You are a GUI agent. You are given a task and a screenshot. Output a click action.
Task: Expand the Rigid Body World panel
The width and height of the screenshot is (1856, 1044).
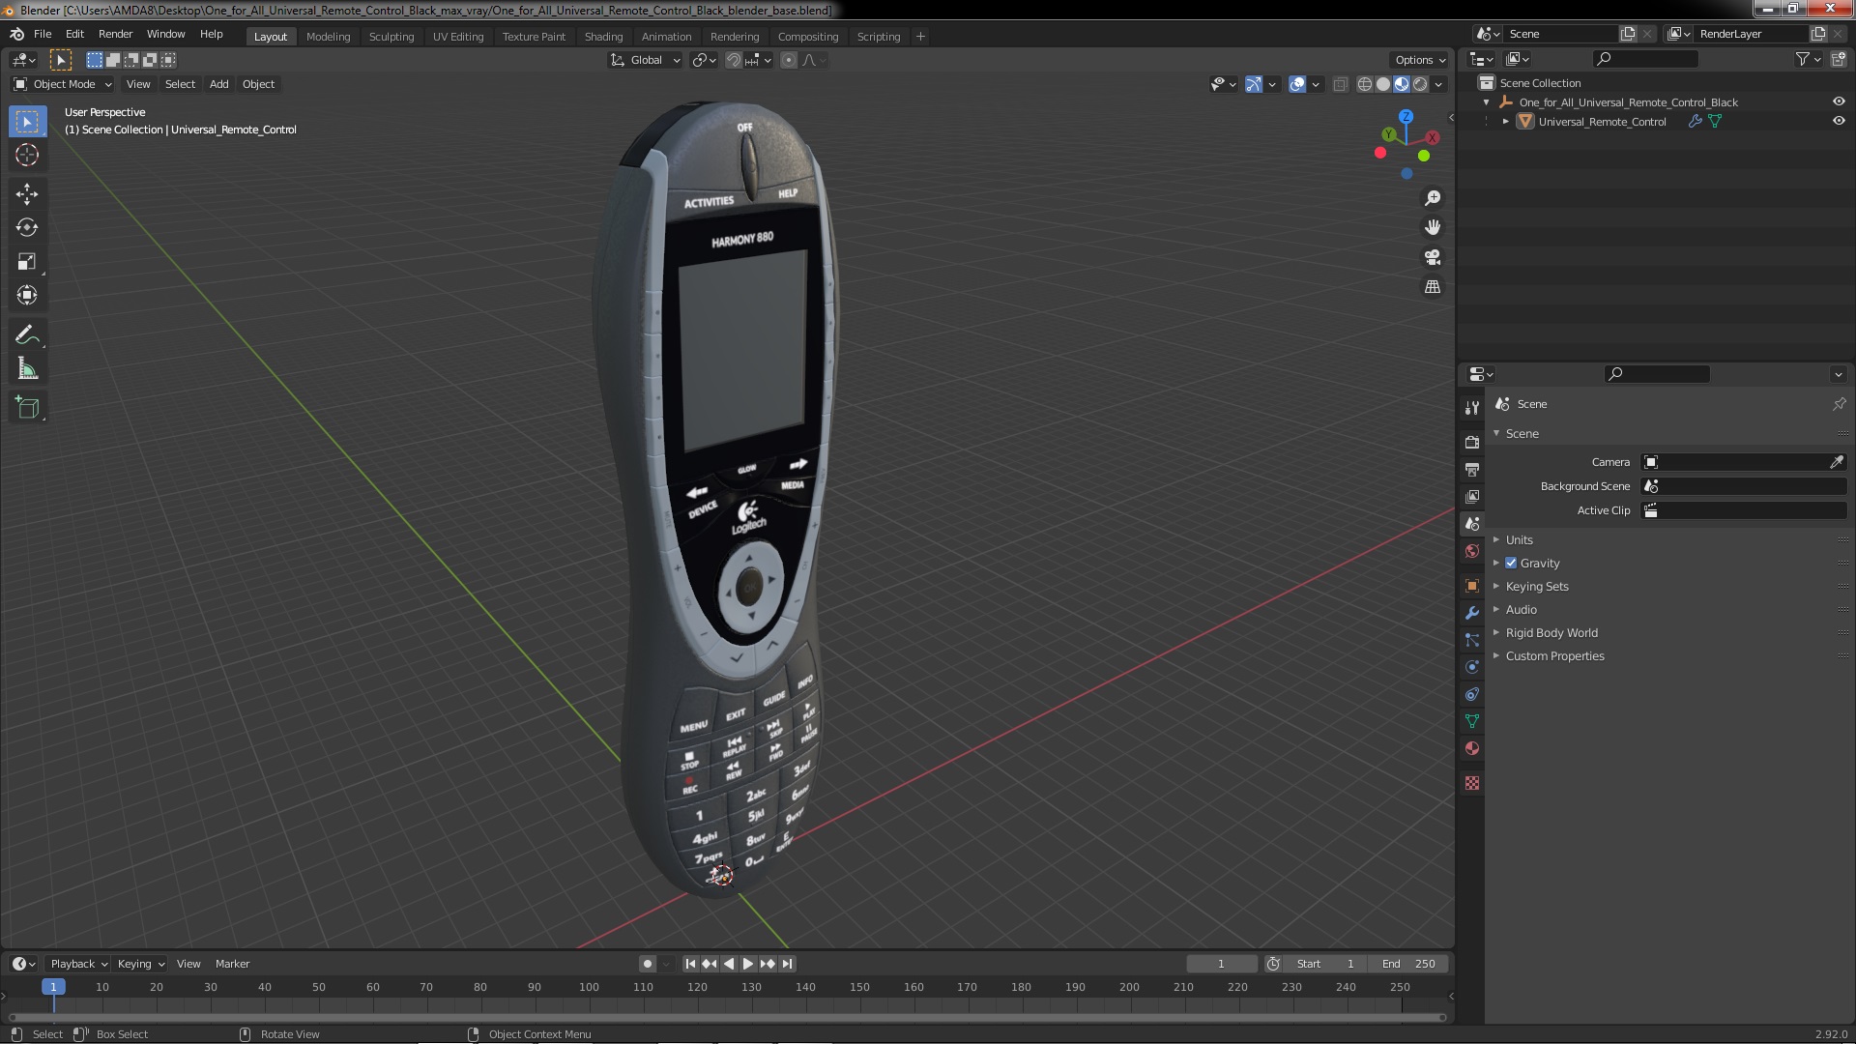[1551, 632]
